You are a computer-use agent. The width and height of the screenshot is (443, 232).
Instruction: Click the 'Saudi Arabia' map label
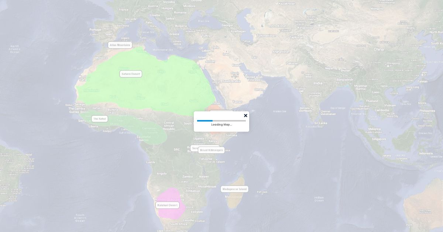click(x=231, y=81)
